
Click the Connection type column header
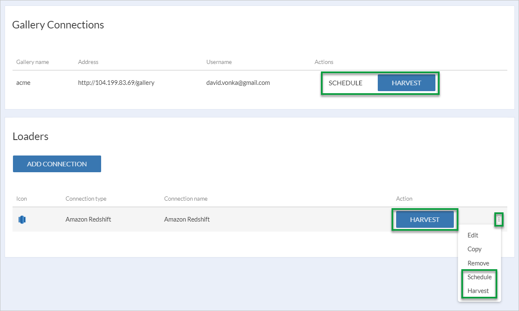[x=86, y=199]
